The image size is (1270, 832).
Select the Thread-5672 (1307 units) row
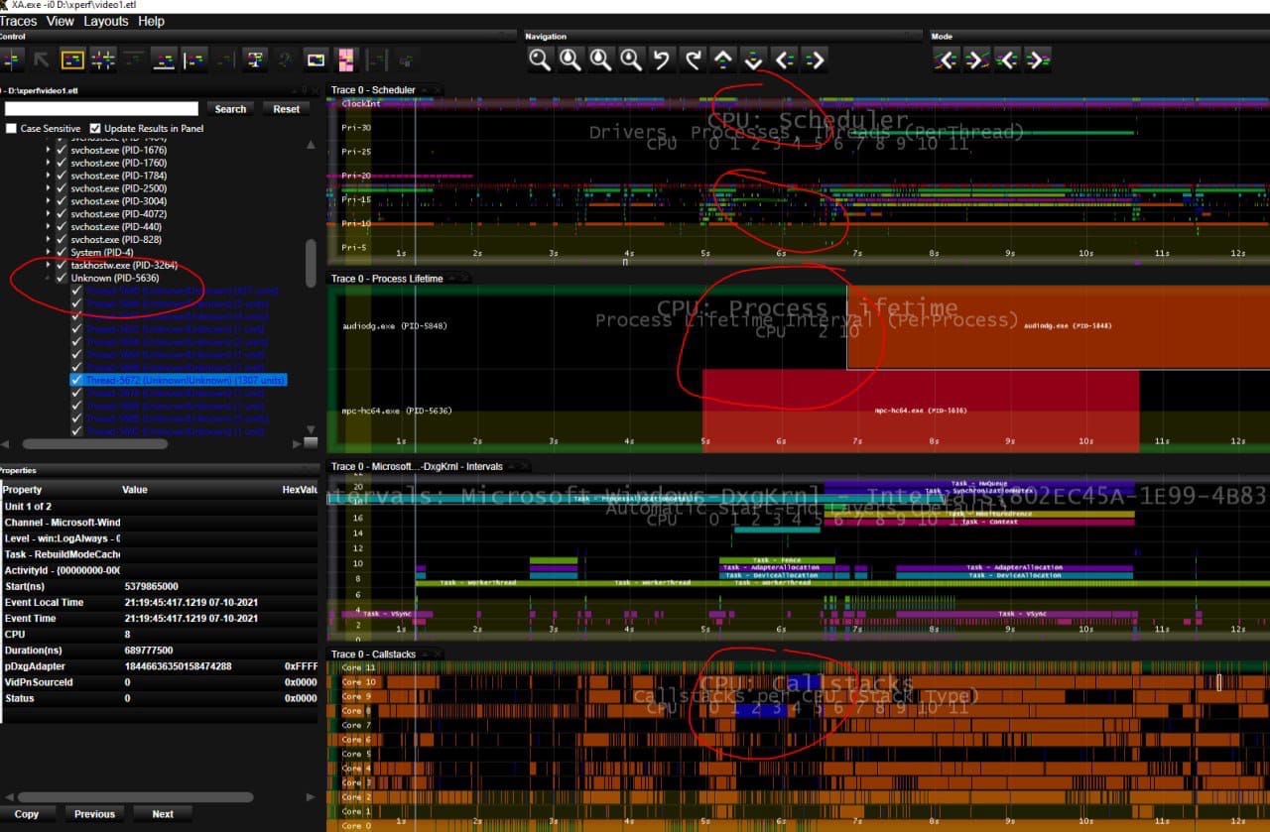click(178, 380)
